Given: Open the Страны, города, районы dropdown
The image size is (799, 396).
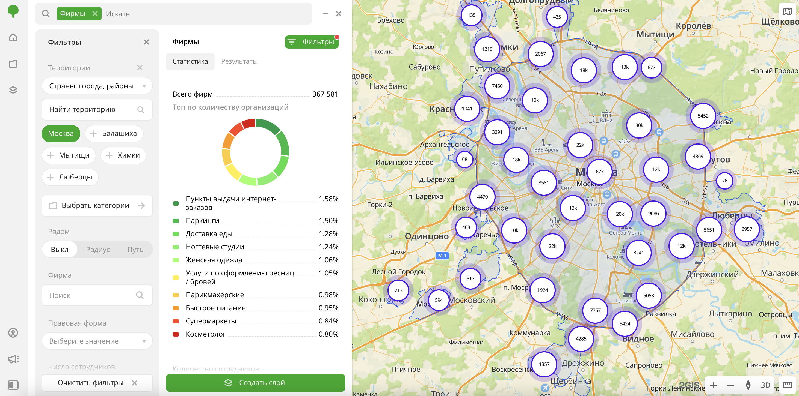Looking at the screenshot, I should tap(97, 86).
